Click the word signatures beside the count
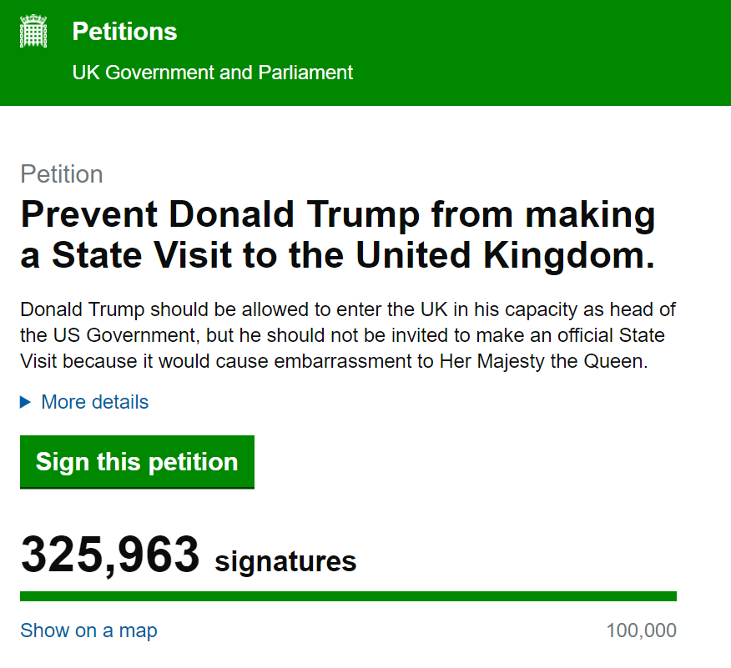This screenshot has height=668, width=731. [x=285, y=561]
